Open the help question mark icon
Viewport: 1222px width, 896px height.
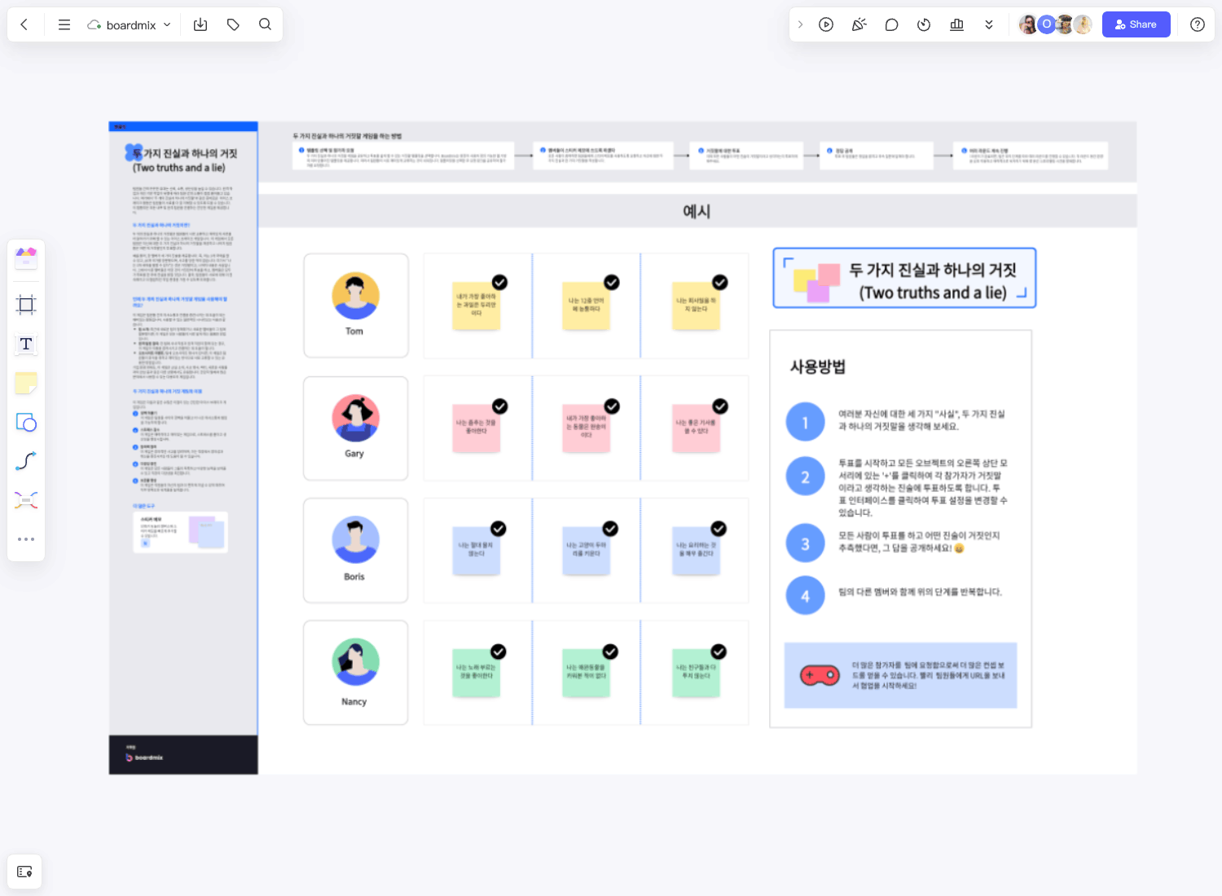(1198, 24)
